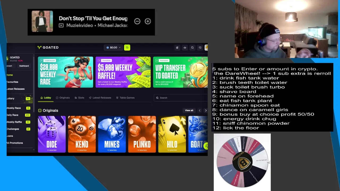This screenshot has width=340, height=191.
Task: Click the games Search field
Action: click(181, 98)
